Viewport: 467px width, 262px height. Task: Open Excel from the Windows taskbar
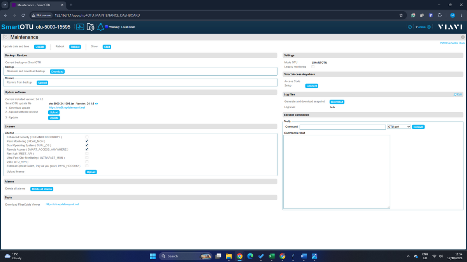[272, 256]
